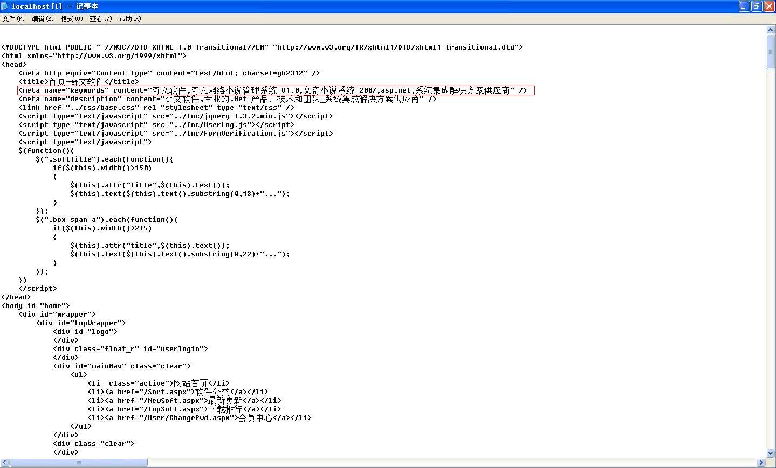
Task: Open the 编辑 menu
Action: tap(43, 19)
